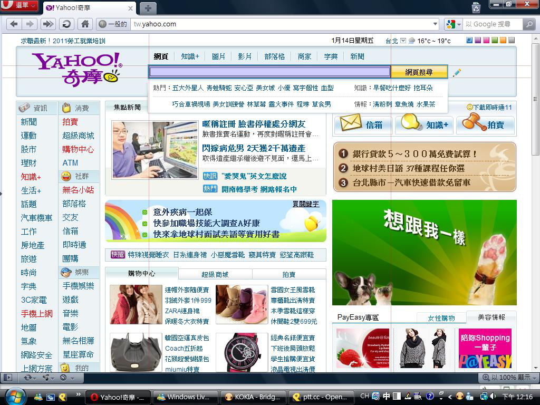The height and width of the screenshot is (405, 540).
Task: Switch to the ptt.cc taskbar window
Action: [321, 397]
